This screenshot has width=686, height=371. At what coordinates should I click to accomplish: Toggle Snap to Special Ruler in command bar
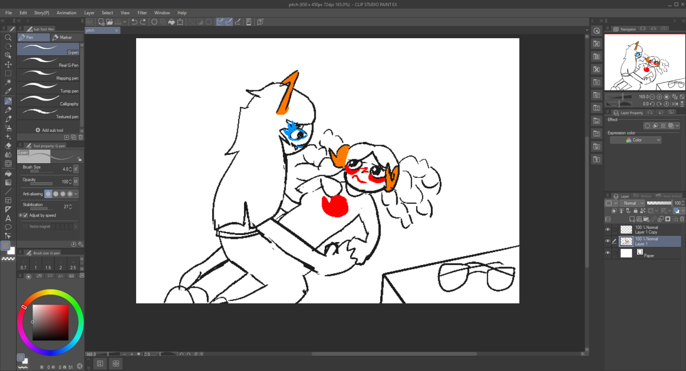229,21
